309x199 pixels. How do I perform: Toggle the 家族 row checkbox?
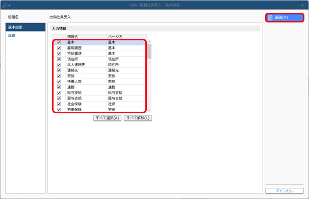(59, 76)
